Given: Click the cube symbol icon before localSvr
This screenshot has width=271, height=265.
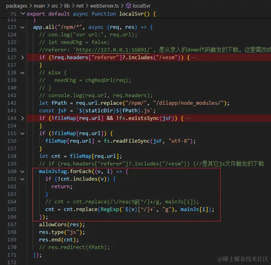Looking at the screenshot, I should coord(128,6).
